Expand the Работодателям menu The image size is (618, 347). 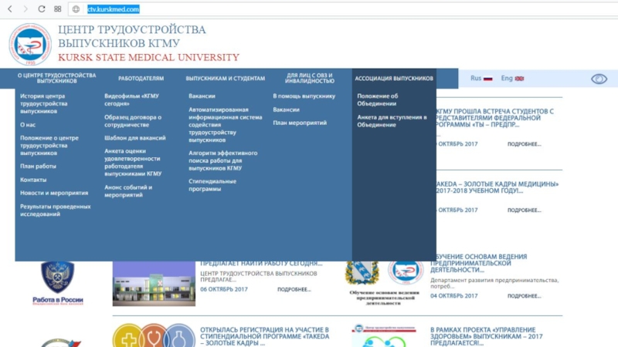[x=141, y=79]
